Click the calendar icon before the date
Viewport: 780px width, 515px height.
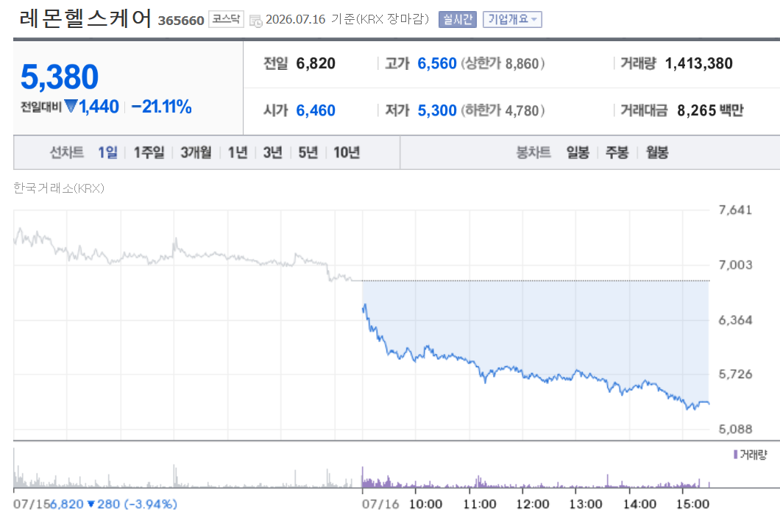[x=255, y=21]
